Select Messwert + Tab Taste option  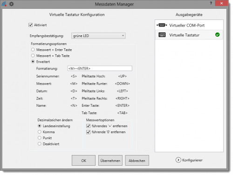[x=33, y=56]
